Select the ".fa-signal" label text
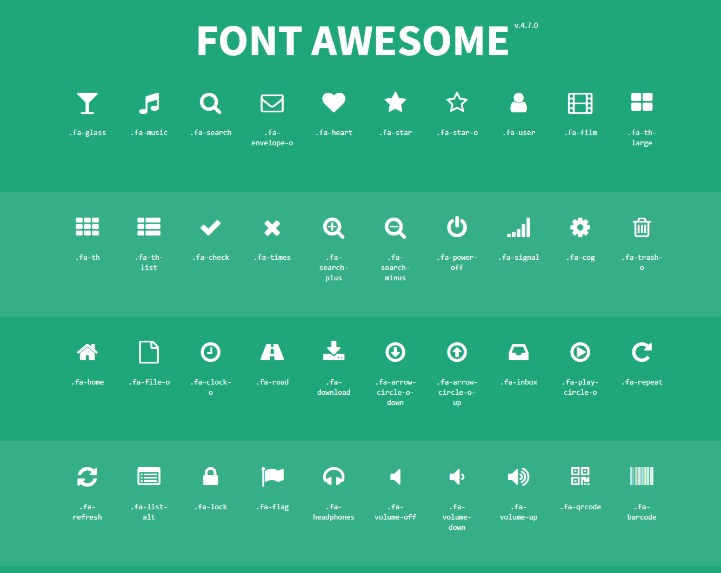The image size is (721, 573). click(519, 257)
